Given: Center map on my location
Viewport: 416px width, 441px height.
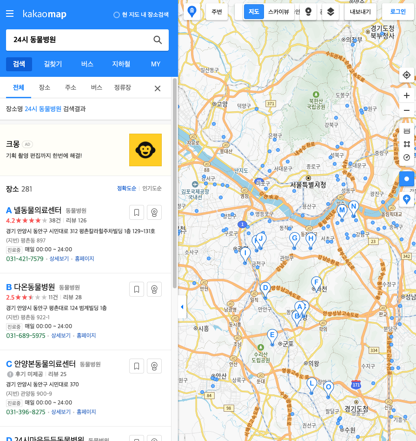Looking at the screenshot, I should (407, 75).
